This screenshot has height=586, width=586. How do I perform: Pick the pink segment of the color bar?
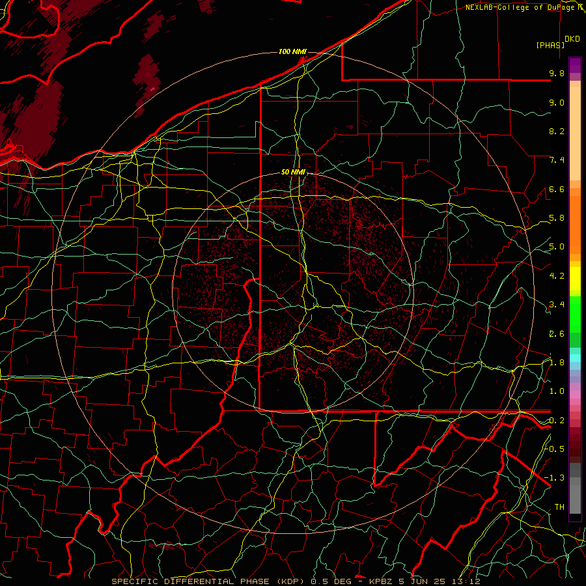(x=575, y=395)
